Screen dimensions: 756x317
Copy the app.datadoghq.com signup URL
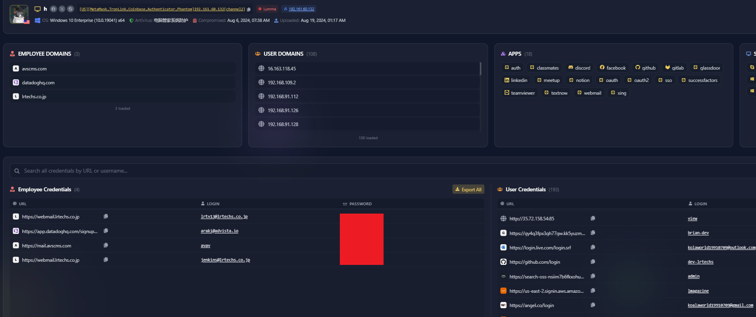(106, 231)
